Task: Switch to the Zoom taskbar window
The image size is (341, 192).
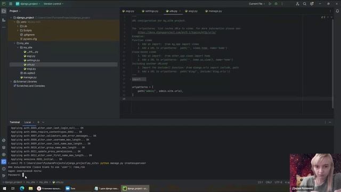Action: pyautogui.click(x=70, y=188)
